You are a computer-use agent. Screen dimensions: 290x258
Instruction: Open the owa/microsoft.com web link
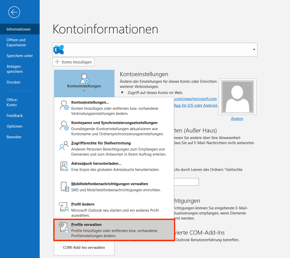195,99
